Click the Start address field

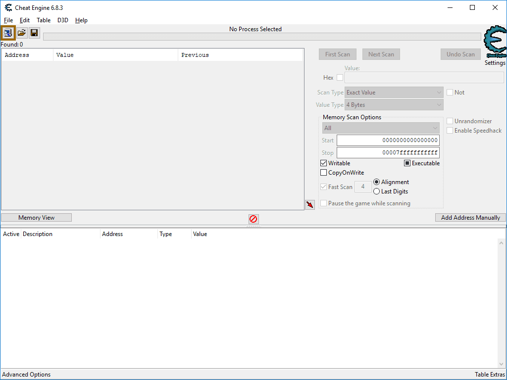point(388,140)
